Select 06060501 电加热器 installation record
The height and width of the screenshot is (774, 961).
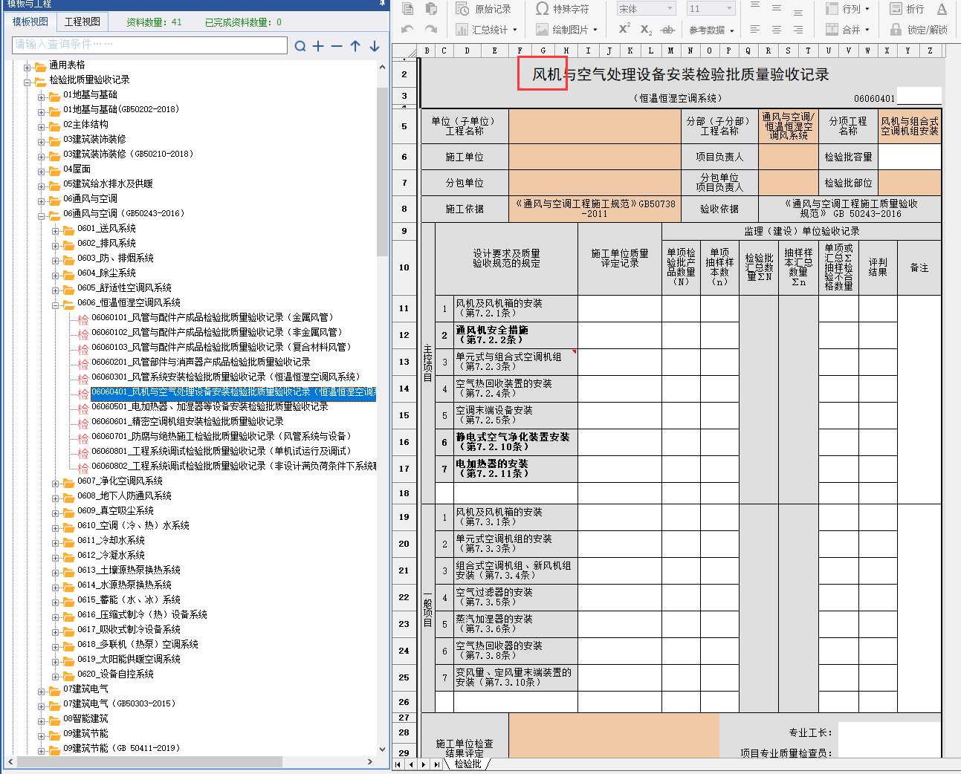[210, 406]
